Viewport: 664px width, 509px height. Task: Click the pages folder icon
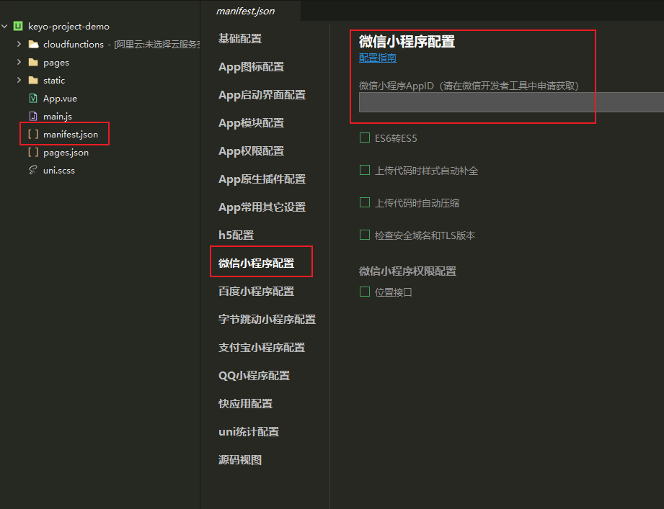pyautogui.click(x=33, y=63)
